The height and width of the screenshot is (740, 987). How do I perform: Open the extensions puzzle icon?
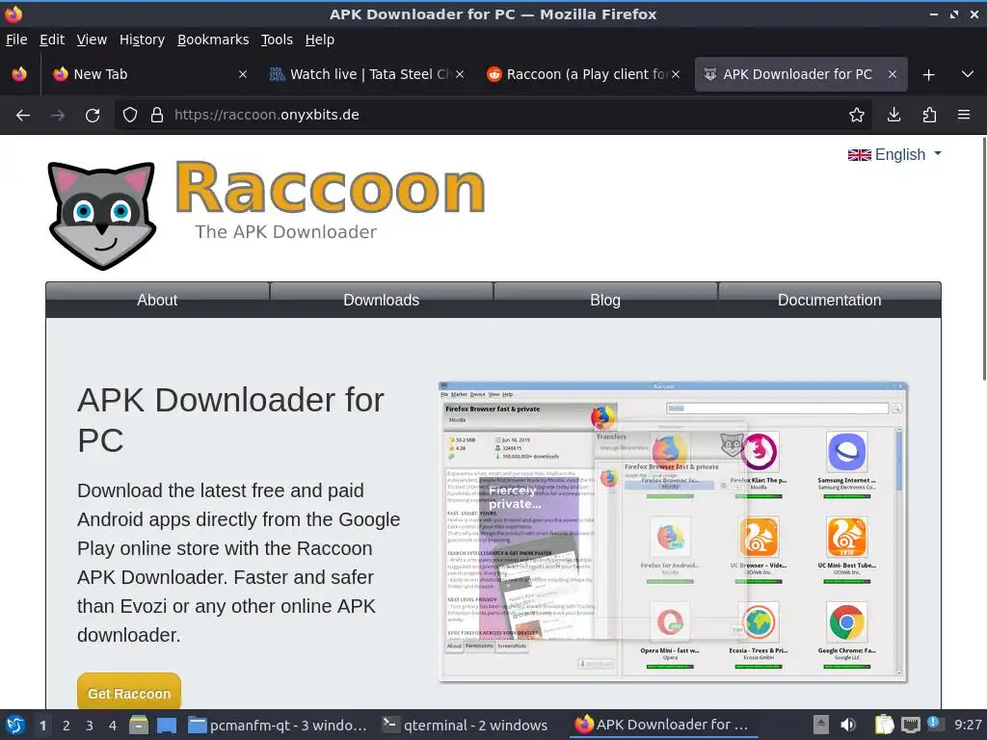click(929, 116)
